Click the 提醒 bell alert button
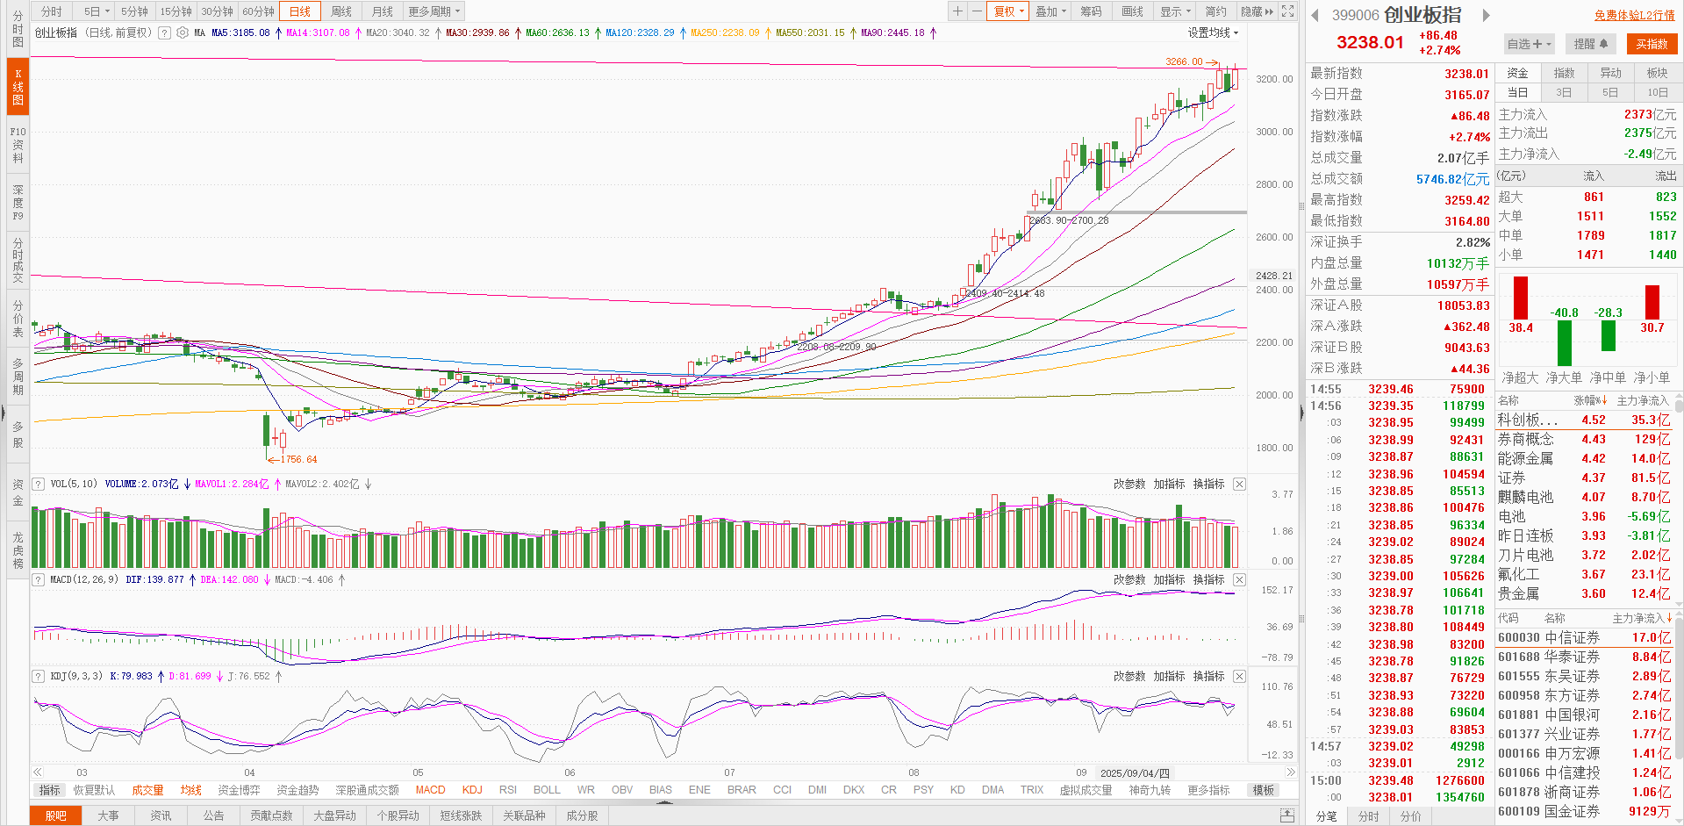 coord(1590,44)
